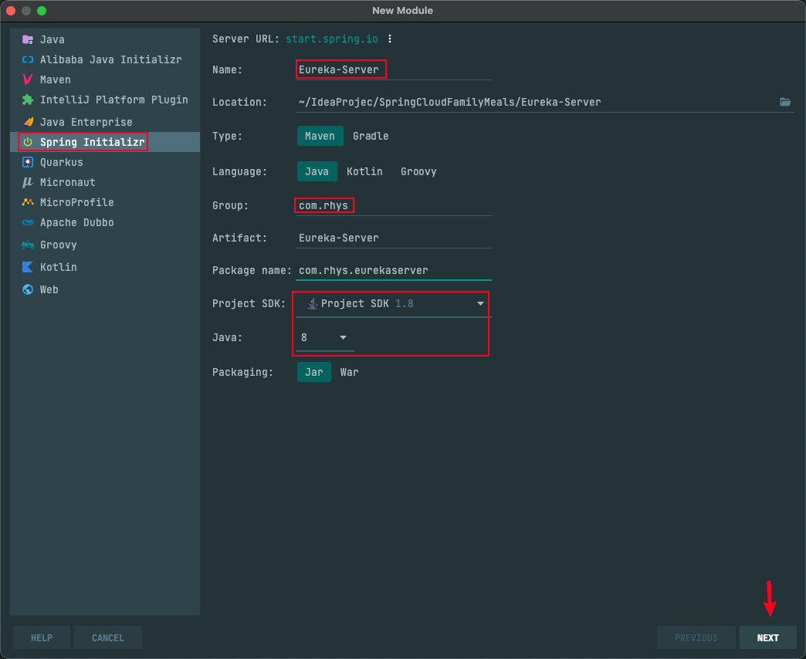Set packaging to War

pos(349,372)
